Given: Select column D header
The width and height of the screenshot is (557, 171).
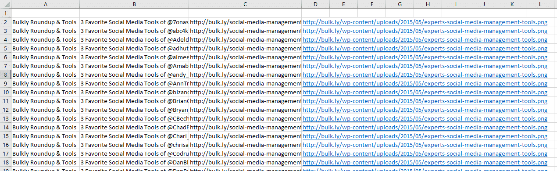Looking at the screenshot, I should point(316,4).
